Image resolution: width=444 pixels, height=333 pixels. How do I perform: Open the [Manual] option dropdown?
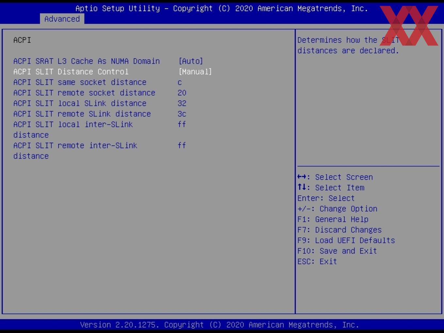coord(195,71)
